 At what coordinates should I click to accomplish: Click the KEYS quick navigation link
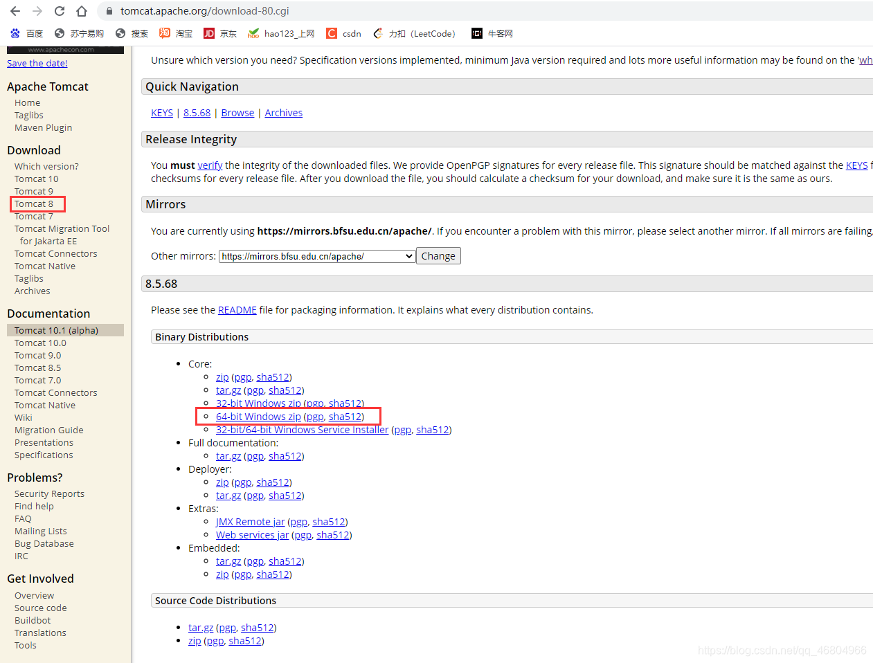pos(162,113)
